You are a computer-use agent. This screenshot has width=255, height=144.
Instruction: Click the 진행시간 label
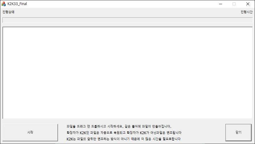pos(246,12)
